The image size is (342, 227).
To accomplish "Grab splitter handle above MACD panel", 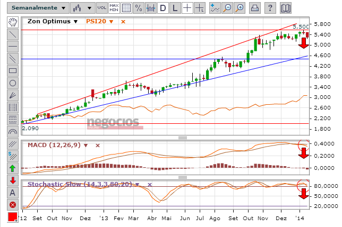I will pos(183,138).
